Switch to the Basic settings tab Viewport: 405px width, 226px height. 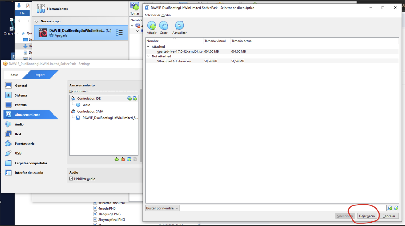pos(14,75)
